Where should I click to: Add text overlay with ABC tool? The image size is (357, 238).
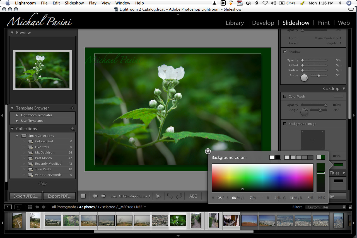[x=193, y=196]
